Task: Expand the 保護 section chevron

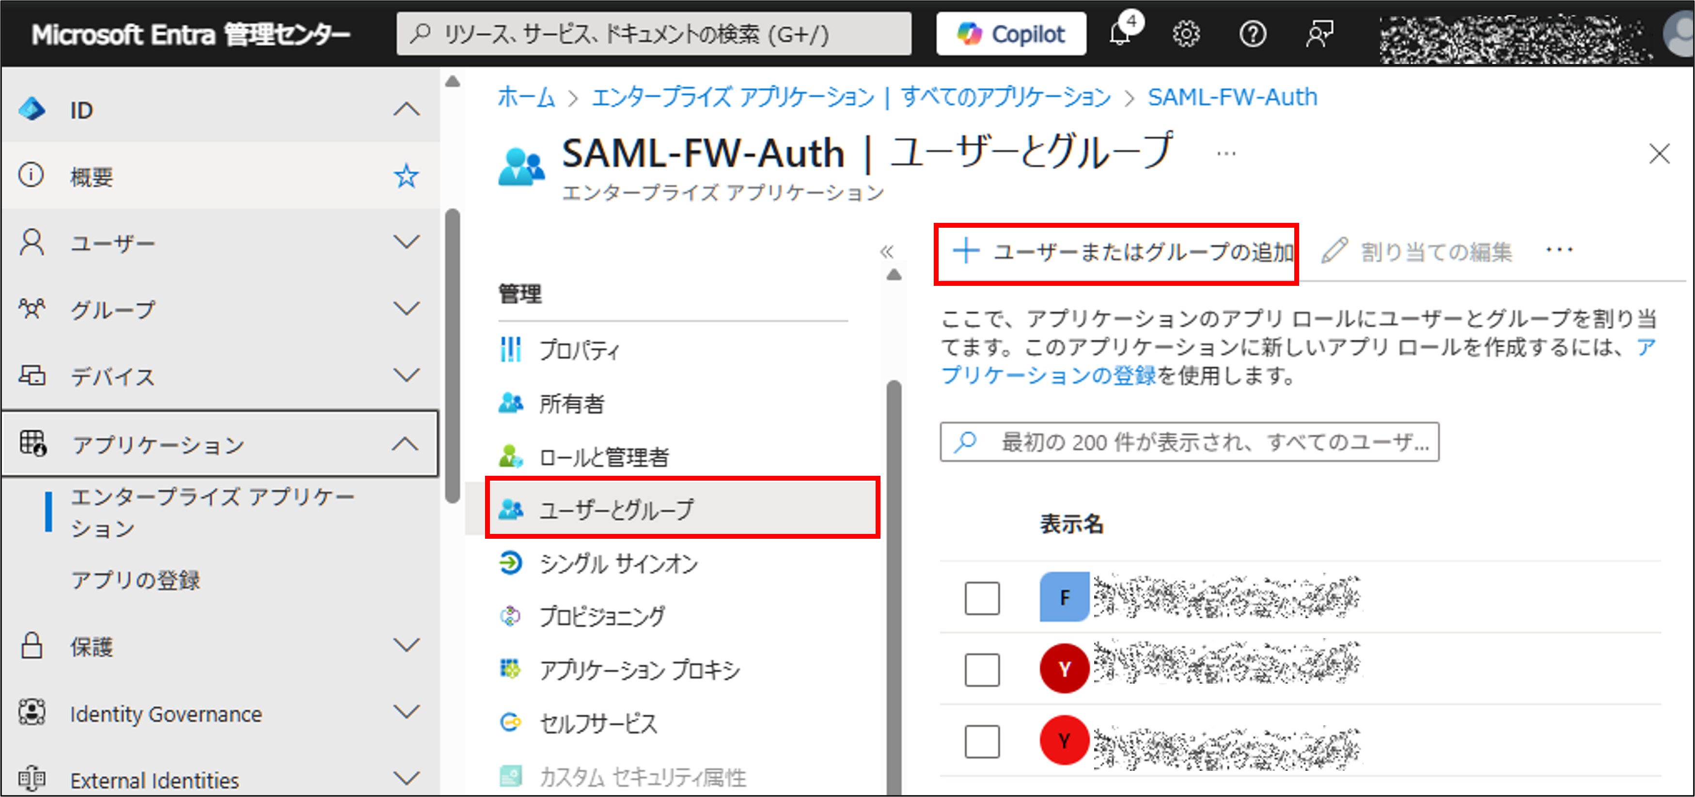Action: (406, 645)
